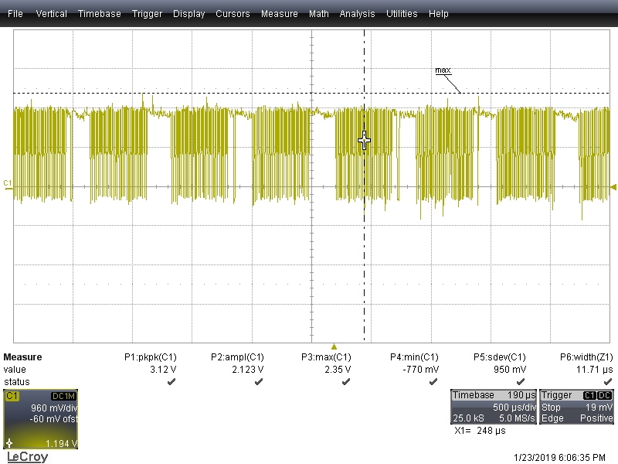Click the 190 µs timebase delay value
Image resolution: width=618 pixels, height=464 pixels.
(521, 395)
